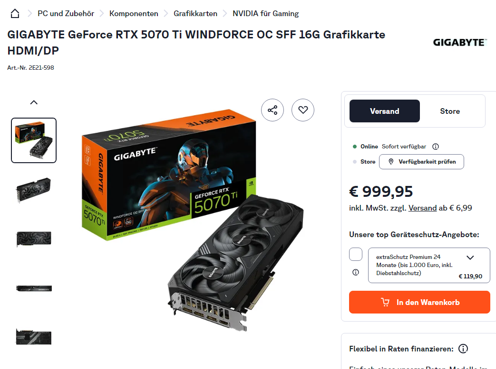Share this product via share icon
Image resolution: width=496 pixels, height=369 pixels.
coord(272,110)
